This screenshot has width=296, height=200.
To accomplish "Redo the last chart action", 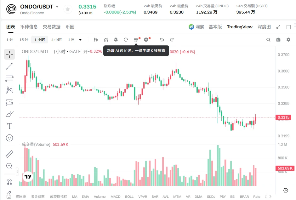I will pyautogui.click(x=172, y=40).
